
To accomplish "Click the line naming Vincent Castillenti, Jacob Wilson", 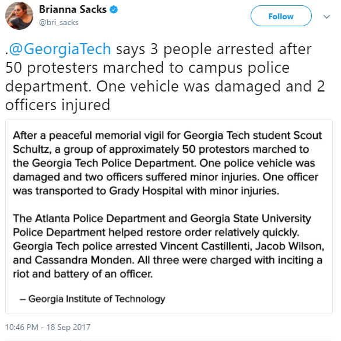I will point(168,246).
